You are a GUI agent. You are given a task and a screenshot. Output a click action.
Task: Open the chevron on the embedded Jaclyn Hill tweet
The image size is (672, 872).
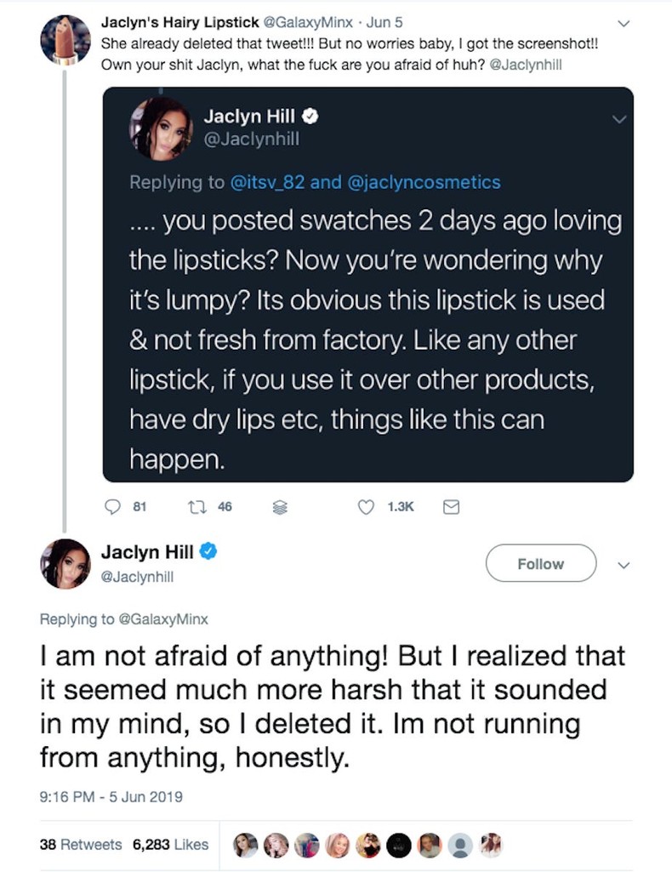click(619, 119)
